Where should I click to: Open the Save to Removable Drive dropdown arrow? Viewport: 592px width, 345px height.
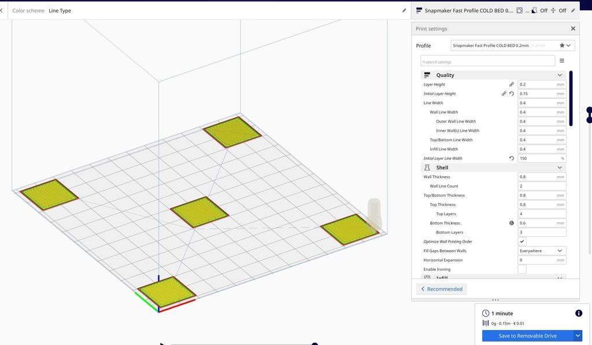pyautogui.click(x=578, y=336)
